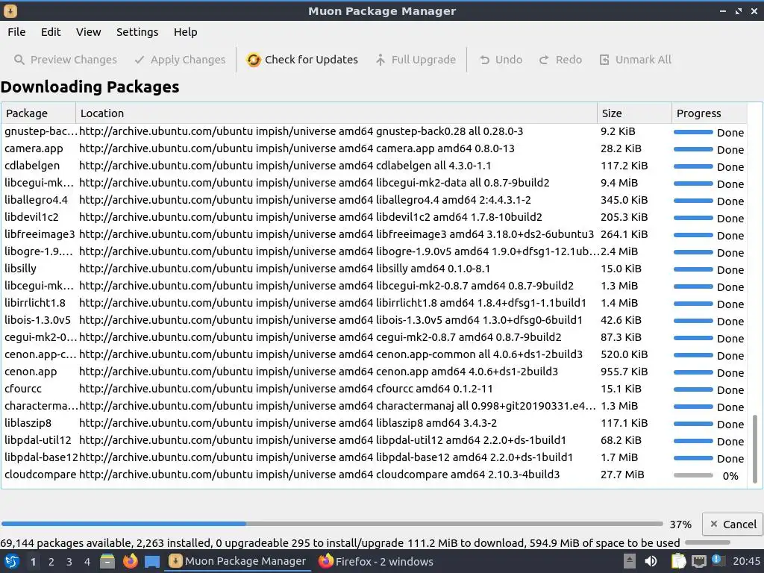Click the Check for Updates toolbar icon
764x573 pixels.
point(254,60)
